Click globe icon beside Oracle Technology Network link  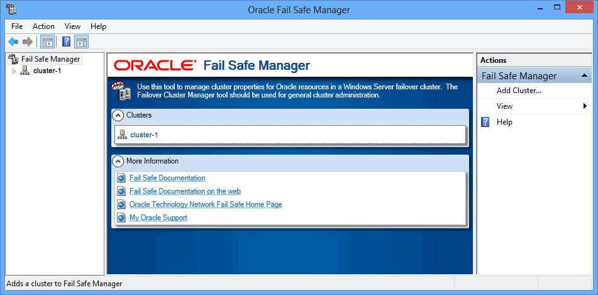pos(121,204)
